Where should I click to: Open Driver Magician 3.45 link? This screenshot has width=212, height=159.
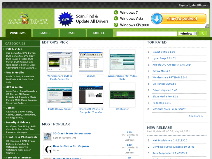click(x=165, y=90)
